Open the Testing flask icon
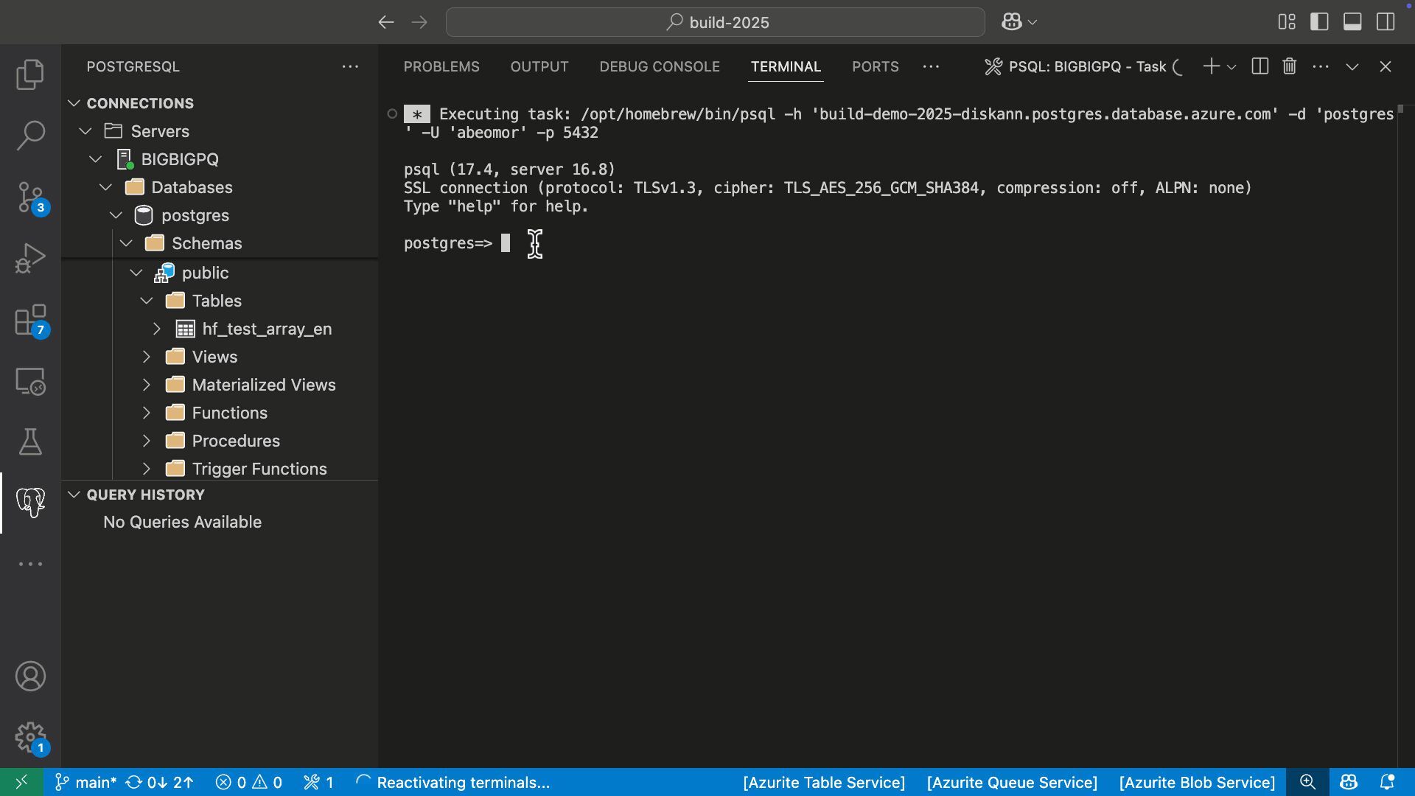The image size is (1415, 796). [x=30, y=442]
